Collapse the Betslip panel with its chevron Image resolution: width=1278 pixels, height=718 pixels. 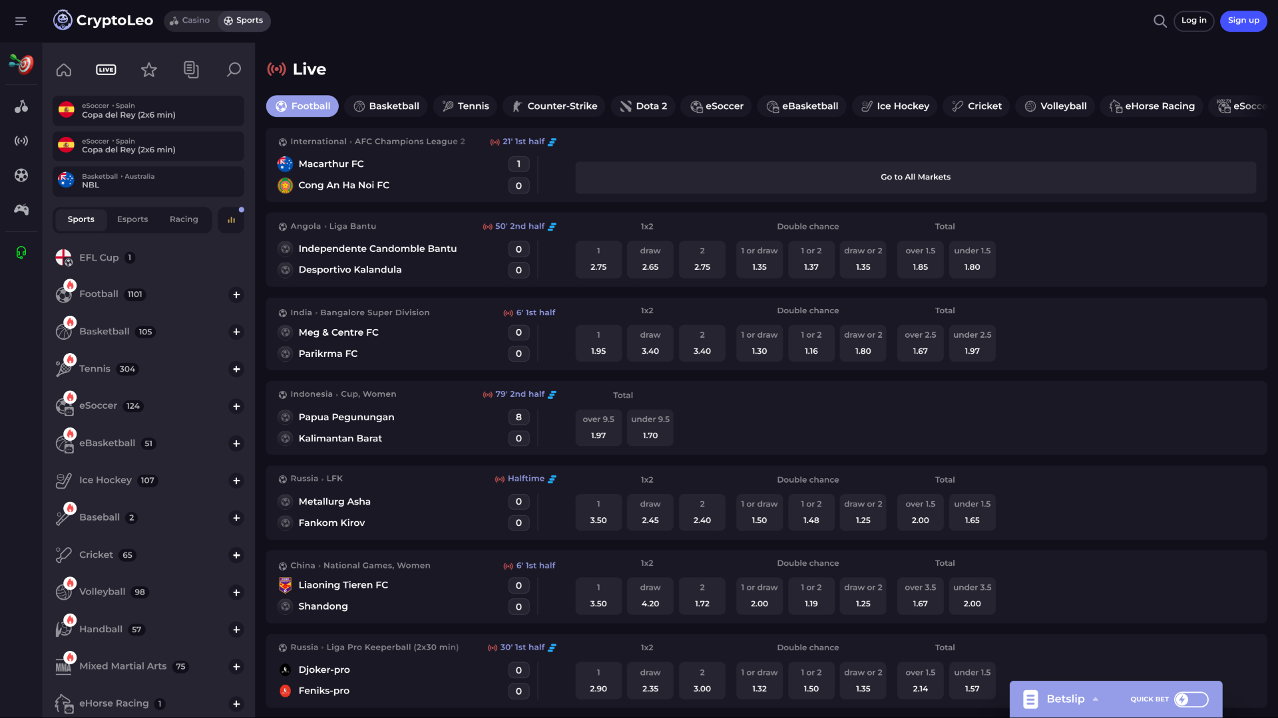1096,699
